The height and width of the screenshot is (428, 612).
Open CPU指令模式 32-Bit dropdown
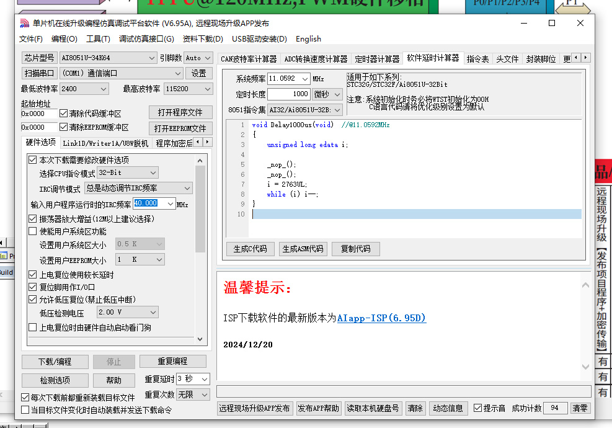pyautogui.click(x=128, y=172)
